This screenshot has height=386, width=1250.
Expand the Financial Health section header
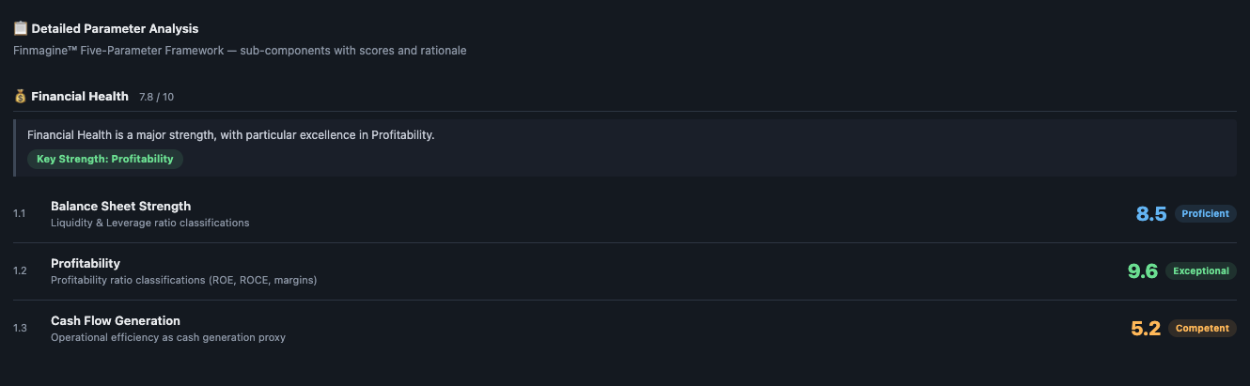[x=80, y=96]
